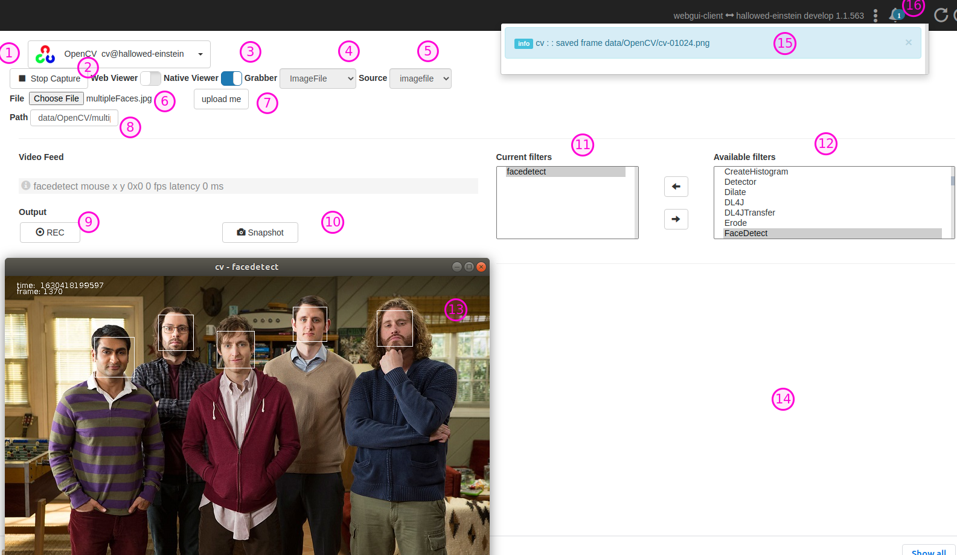The image size is (957, 555).
Task: Click into the Path input field
Action: (x=74, y=118)
